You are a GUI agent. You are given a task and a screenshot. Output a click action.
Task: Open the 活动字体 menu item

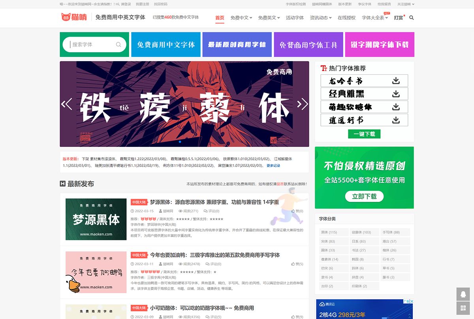click(x=295, y=18)
